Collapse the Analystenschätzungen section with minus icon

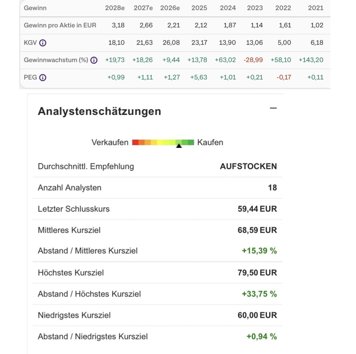pos(273,108)
